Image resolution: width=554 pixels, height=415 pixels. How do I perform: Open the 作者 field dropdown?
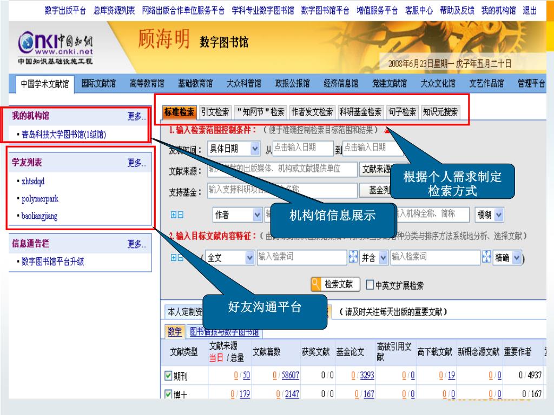[257, 215]
